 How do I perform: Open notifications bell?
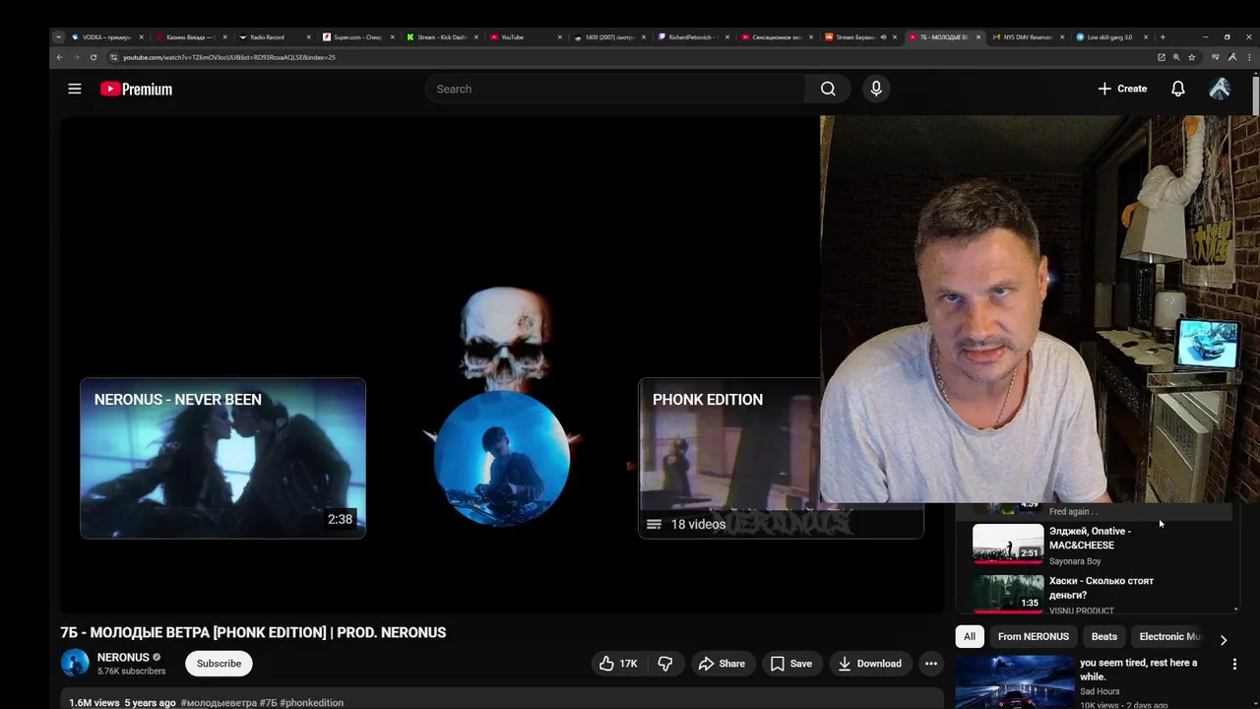click(x=1177, y=89)
